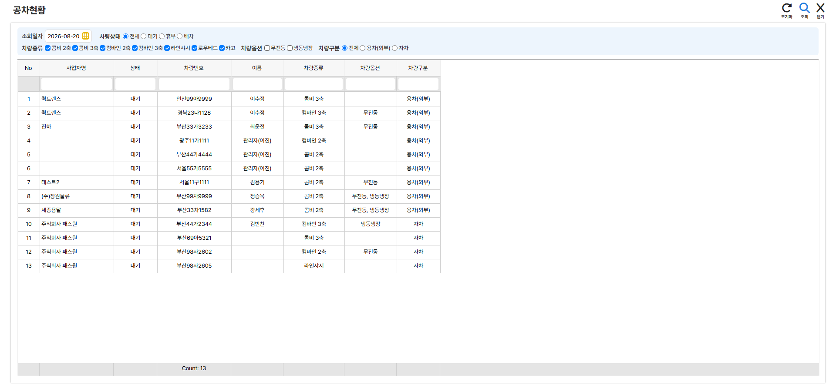This screenshot has height=391, width=836.
Task: Check the 무진동 option checkbox
Action: click(x=267, y=48)
